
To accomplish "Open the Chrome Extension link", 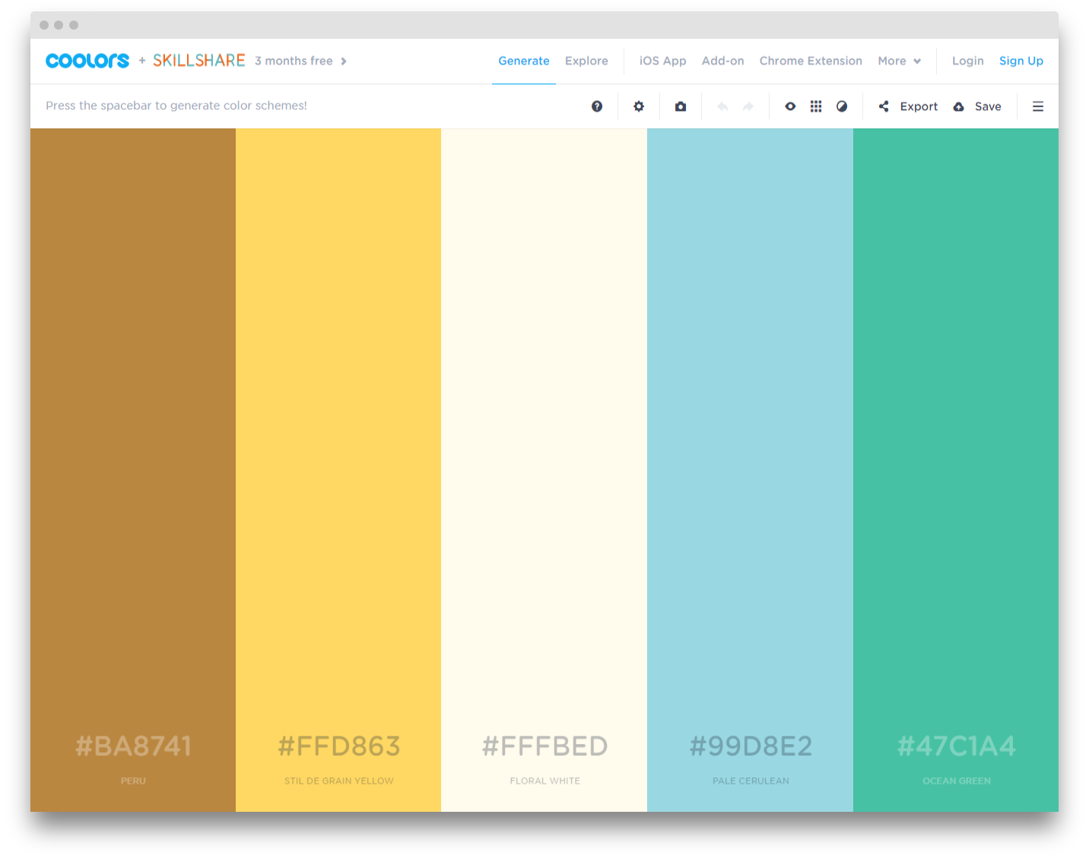I will click(811, 61).
